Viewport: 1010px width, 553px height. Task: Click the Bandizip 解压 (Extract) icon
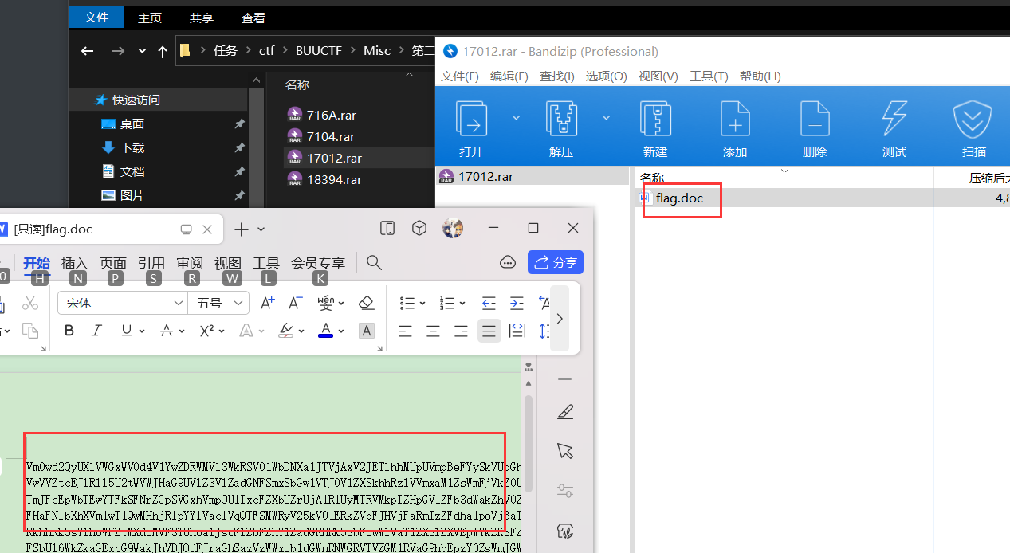click(562, 119)
